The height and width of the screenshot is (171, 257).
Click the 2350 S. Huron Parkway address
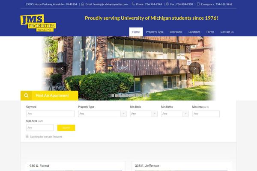[x=51, y=4]
